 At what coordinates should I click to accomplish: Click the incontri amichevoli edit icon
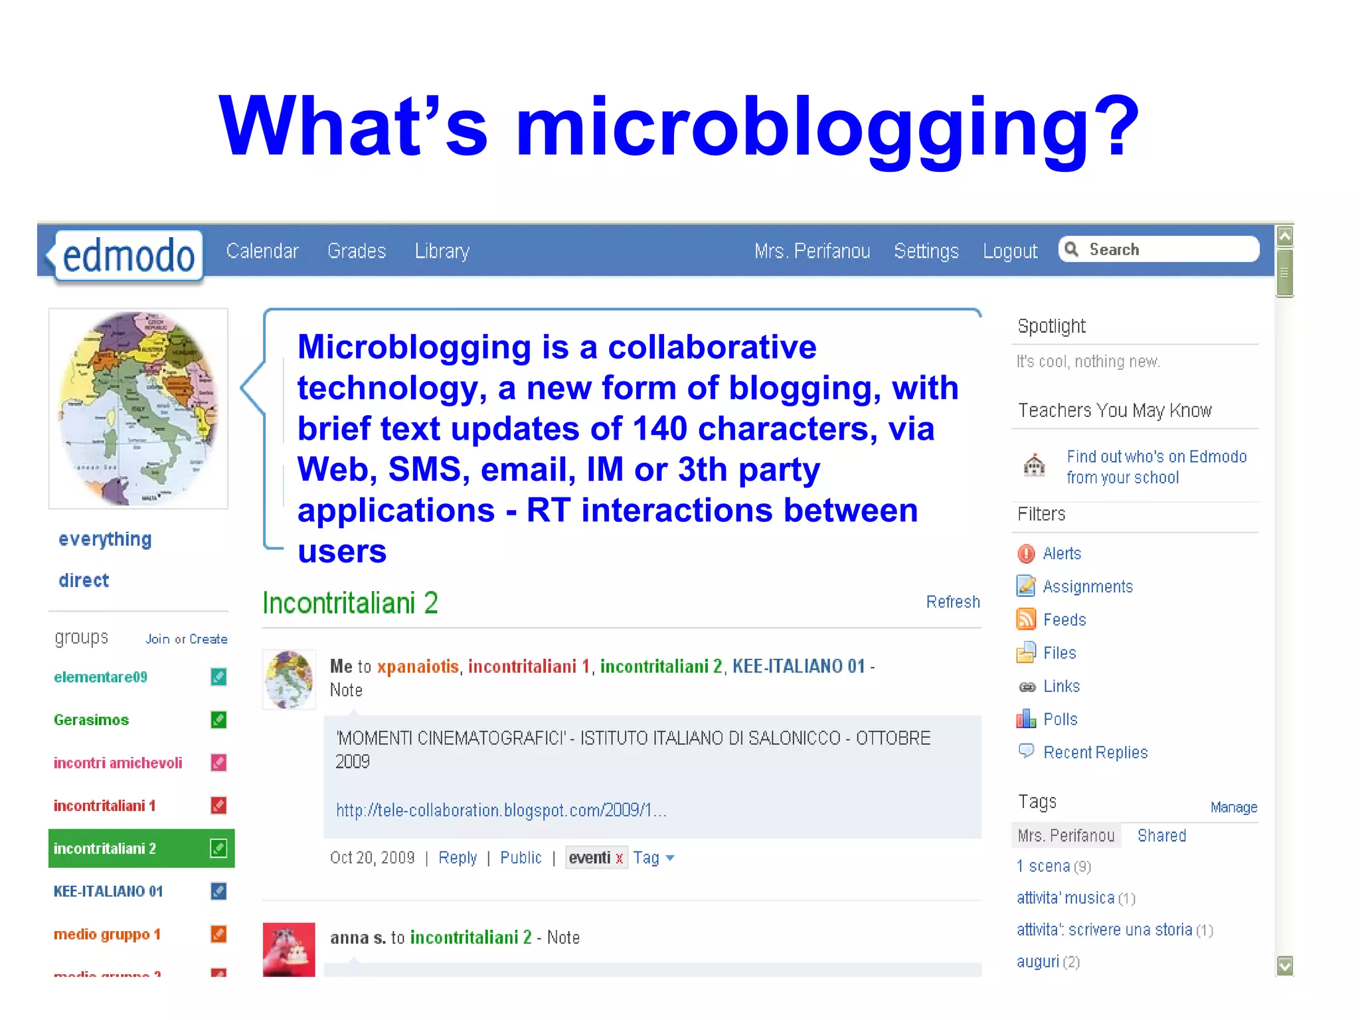coord(218,762)
